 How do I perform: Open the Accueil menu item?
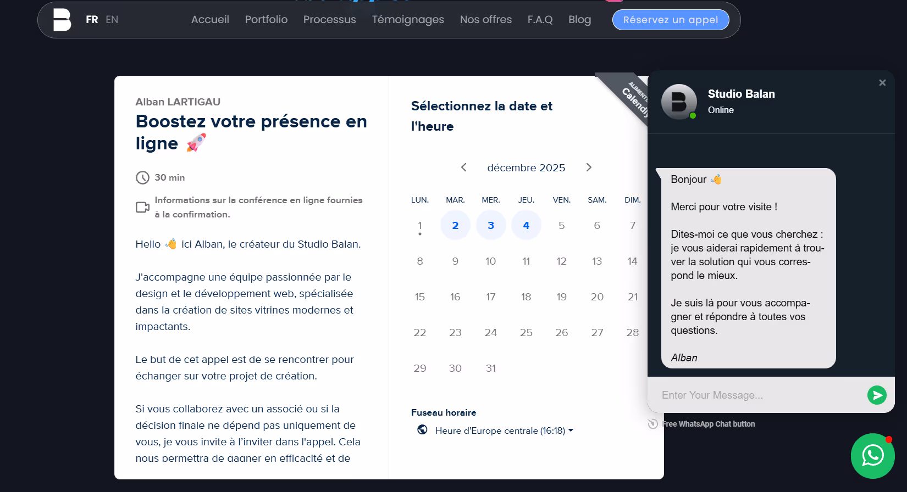(x=210, y=20)
